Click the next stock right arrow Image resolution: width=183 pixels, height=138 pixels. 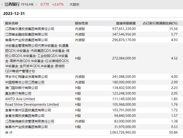[36, 4]
